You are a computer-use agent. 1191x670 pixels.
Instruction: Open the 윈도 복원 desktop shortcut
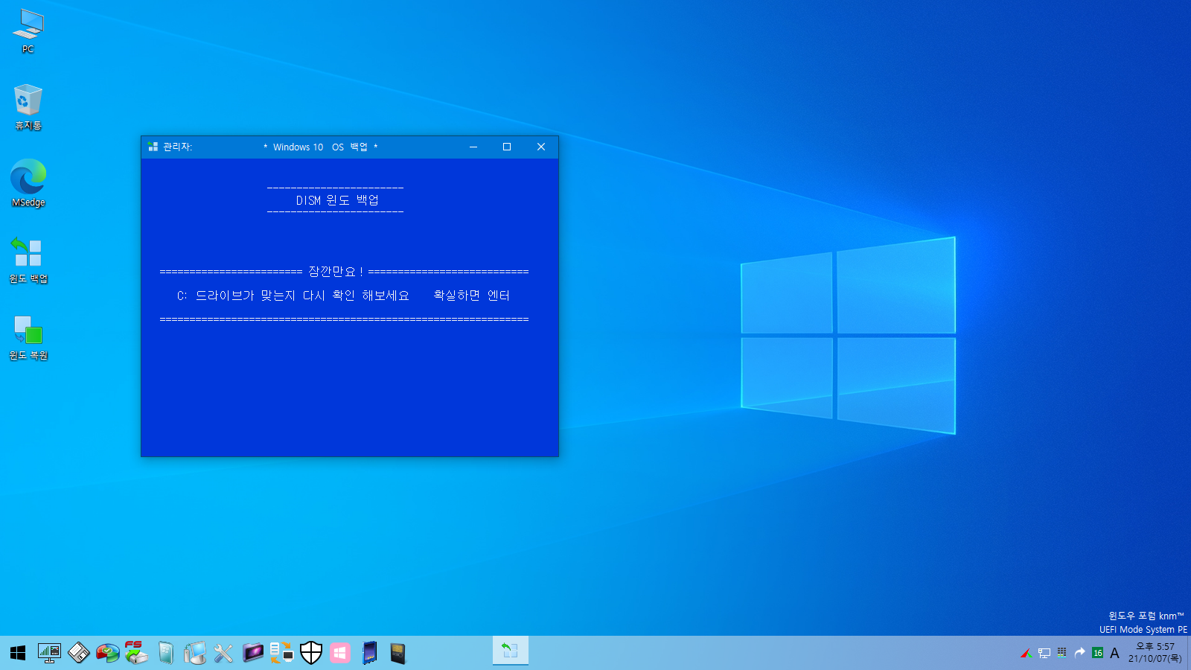tap(28, 337)
